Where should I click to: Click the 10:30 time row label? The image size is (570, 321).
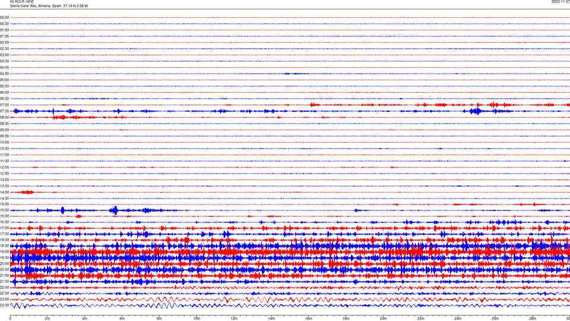pyautogui.click(x=4, y=149)
